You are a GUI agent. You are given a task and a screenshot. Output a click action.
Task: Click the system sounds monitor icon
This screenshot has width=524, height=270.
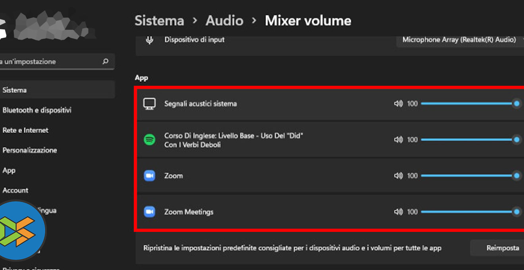[x=149, y=104]
